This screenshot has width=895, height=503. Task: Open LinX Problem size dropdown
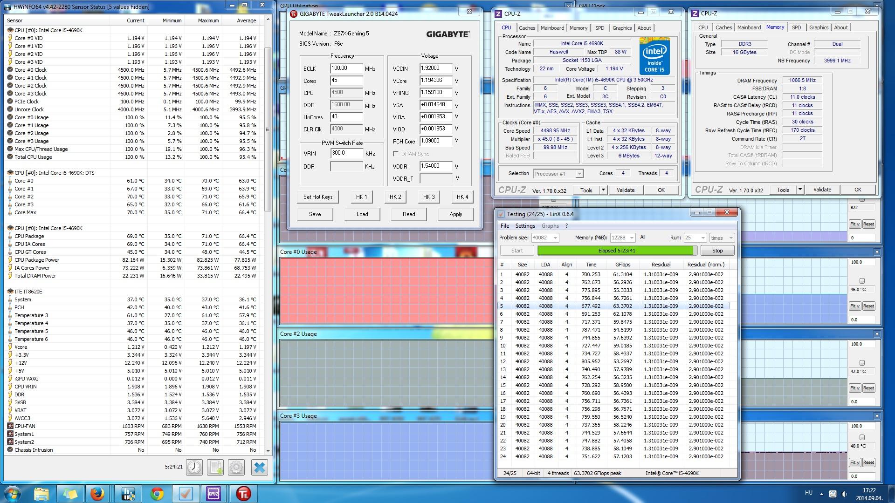(555, 238)
